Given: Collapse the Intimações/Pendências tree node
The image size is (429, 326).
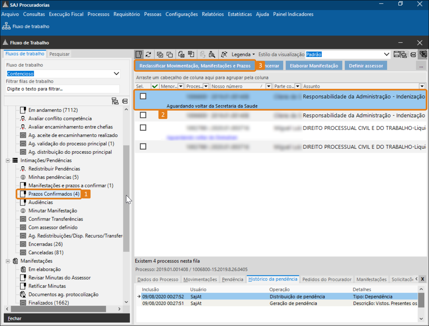Looking at the screenshot, I should coord(8,160).
